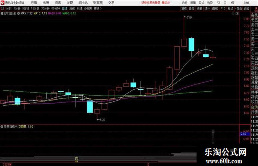Click the red Tongdaxin logo icon
Viewport: 258px width, 166px height.
pos(2,3)
